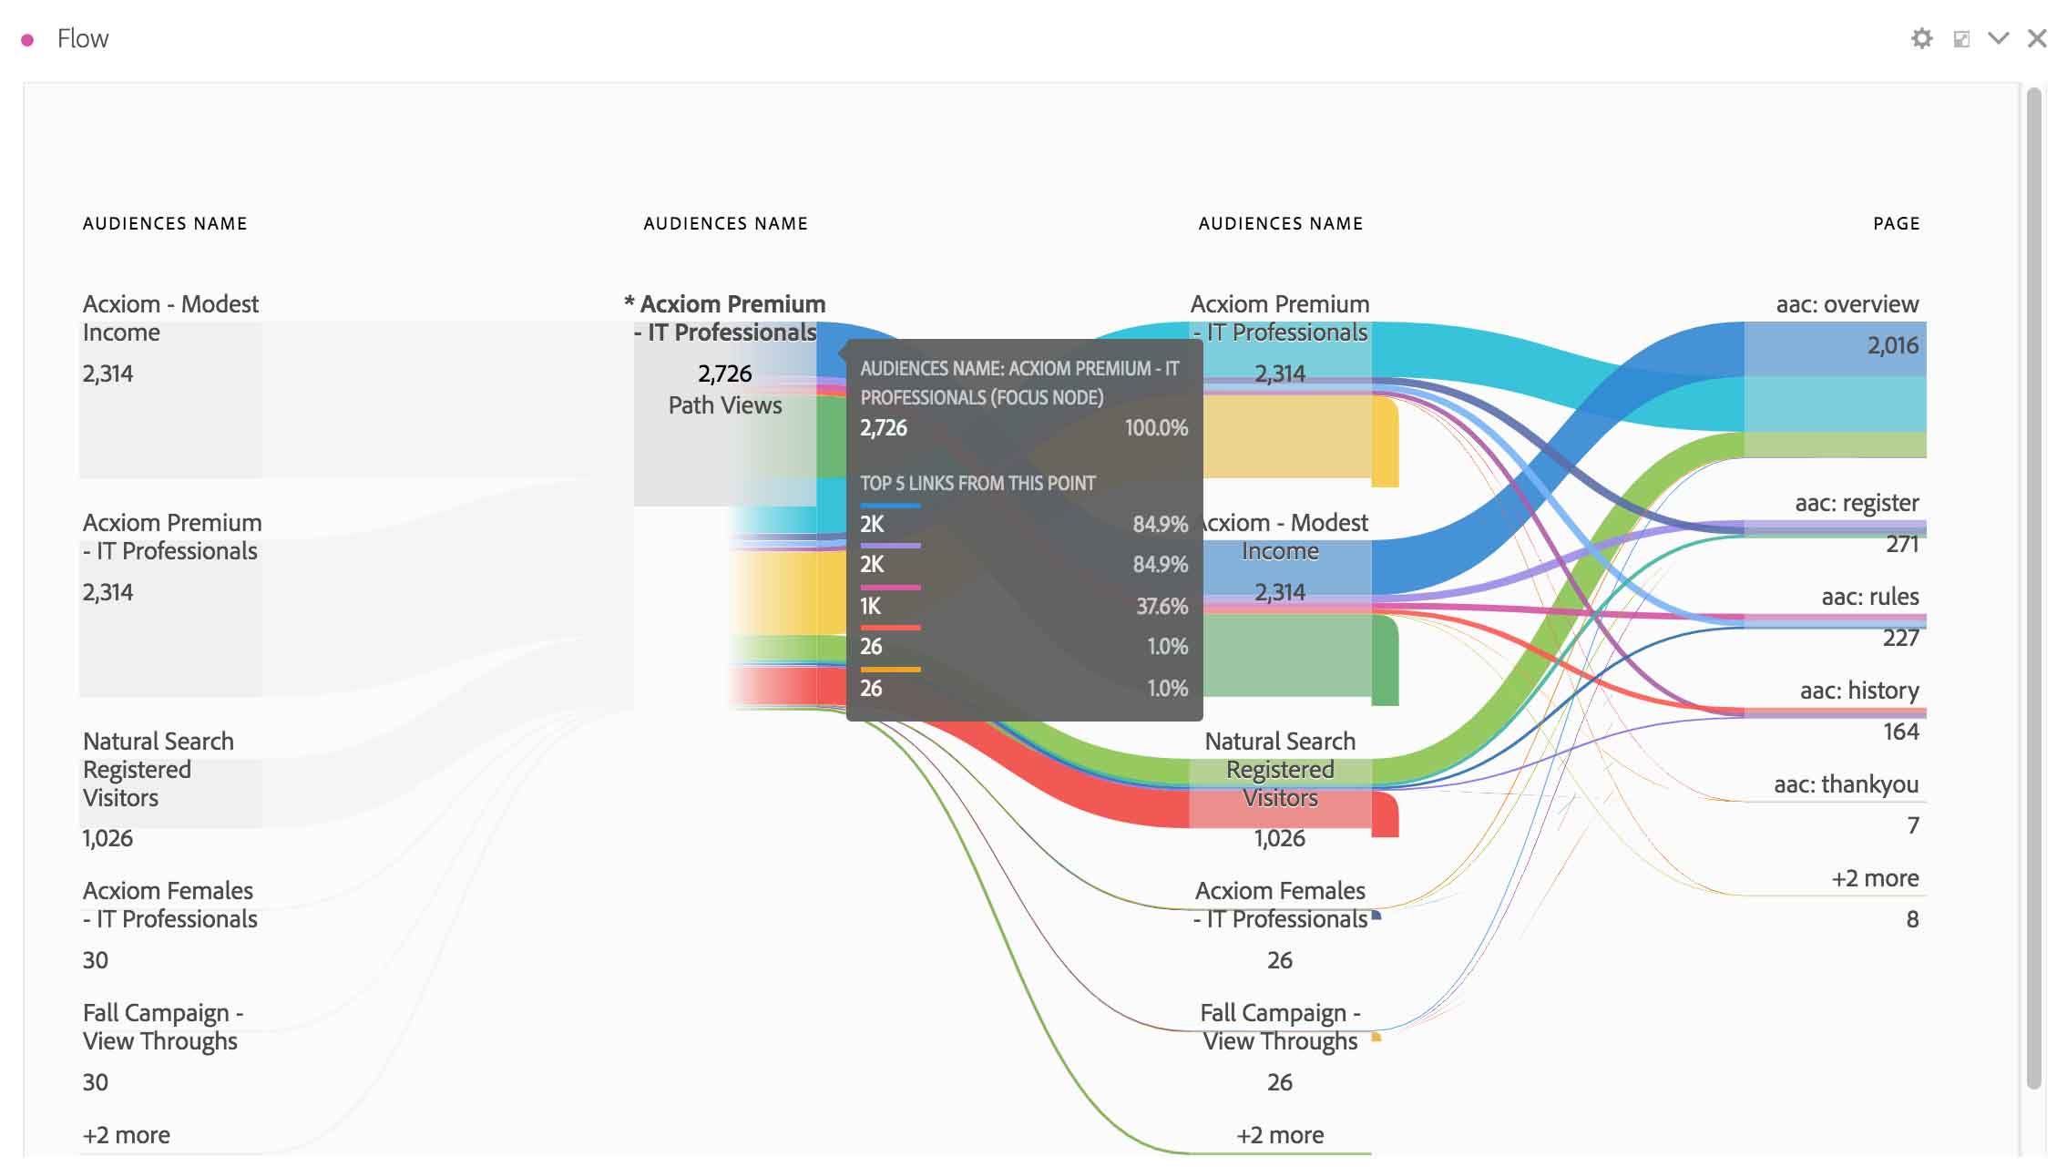2067x1167 pixels.
Task: Select the Acxiom - Modest Income audience node
Action: tap(170, 384)
